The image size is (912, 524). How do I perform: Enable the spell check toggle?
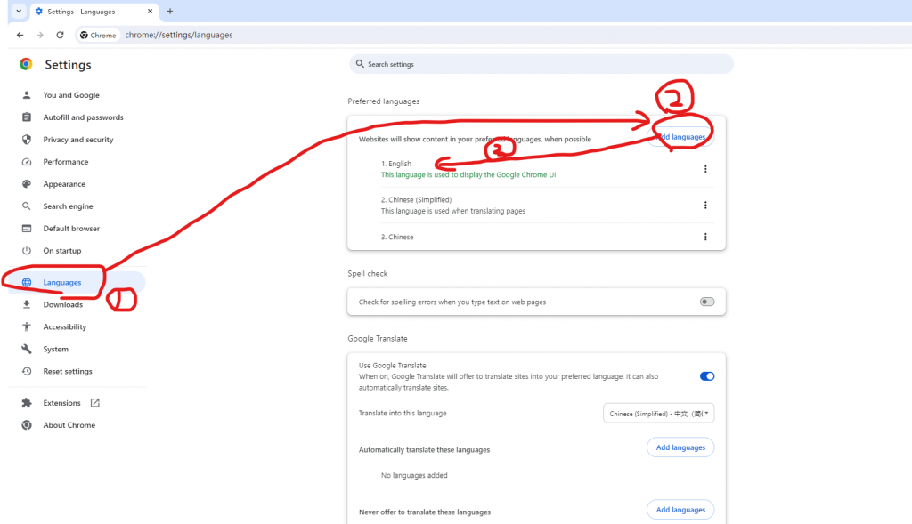[x=707, y=302]
